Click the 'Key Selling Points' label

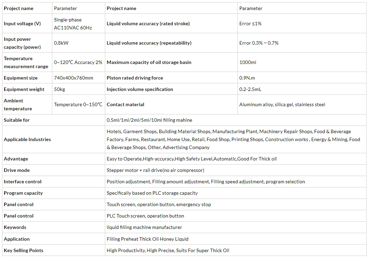coord(24,250)
